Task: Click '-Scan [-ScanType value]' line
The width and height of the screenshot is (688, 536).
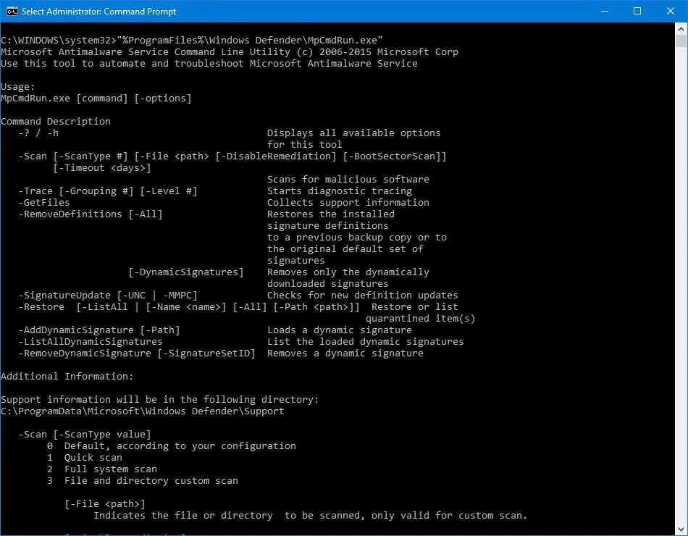Action: pos(85,435)
